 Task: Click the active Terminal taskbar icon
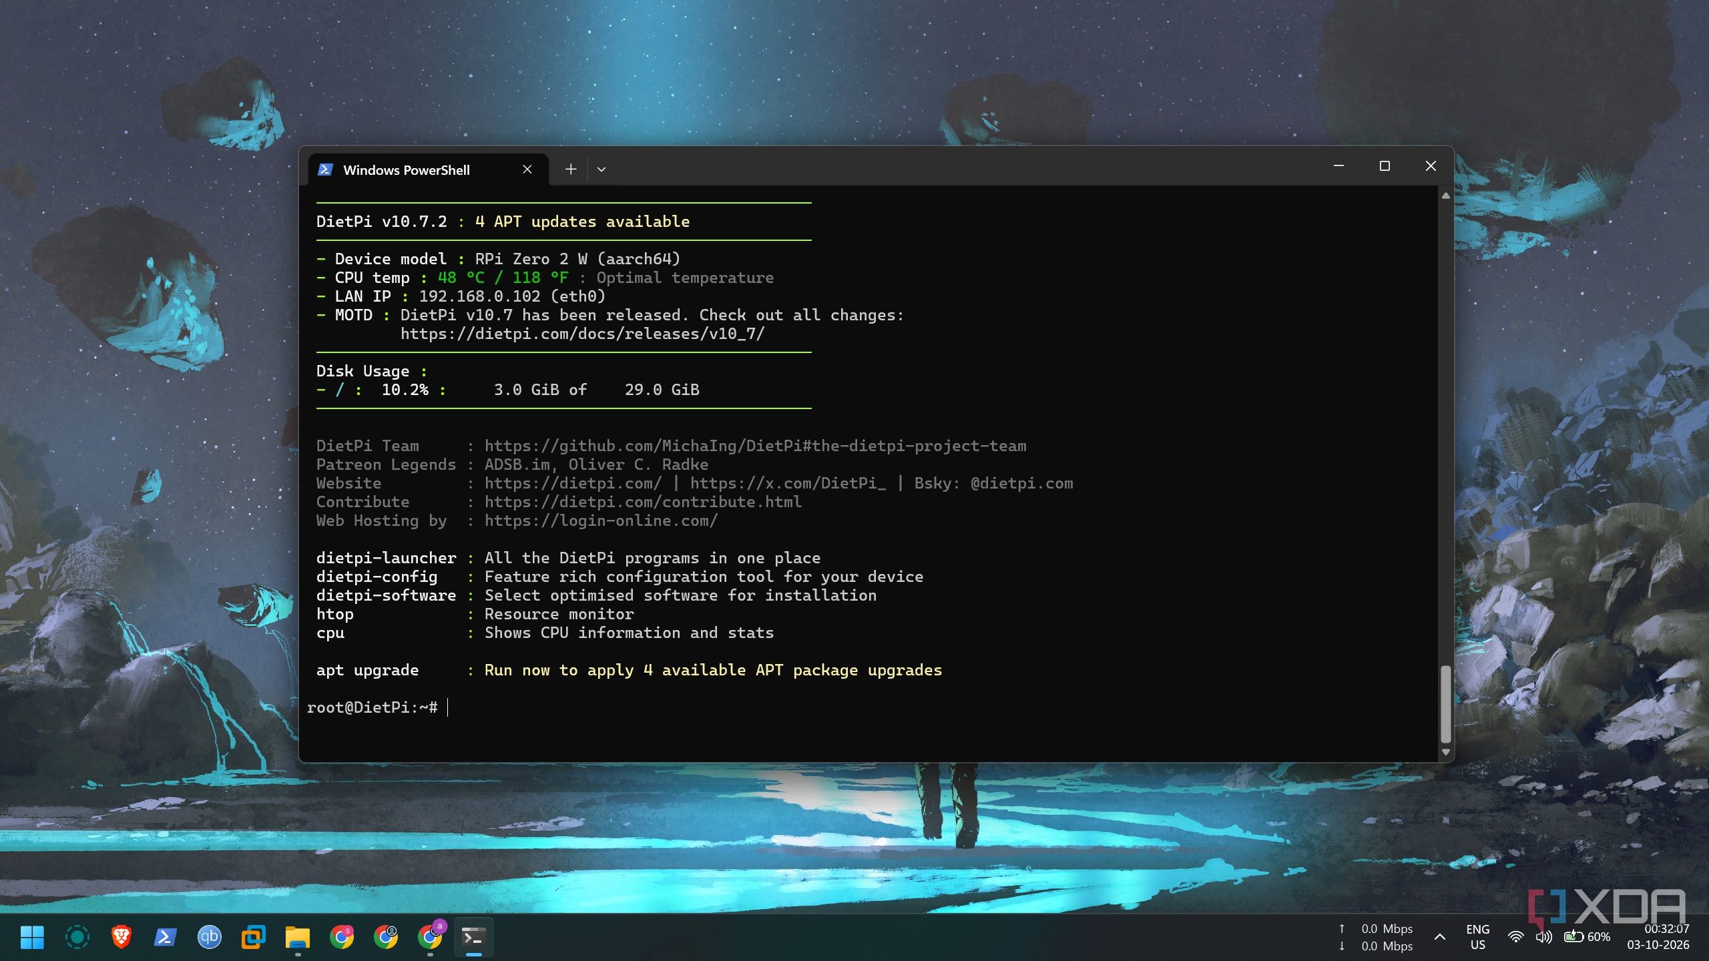(473, 937)
